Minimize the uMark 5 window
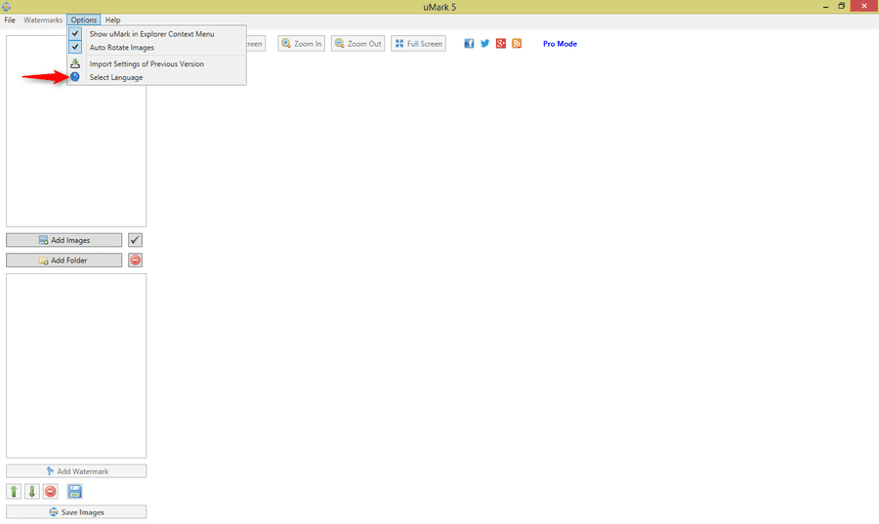This screenshot has height=524, width=879. [825, 7]
